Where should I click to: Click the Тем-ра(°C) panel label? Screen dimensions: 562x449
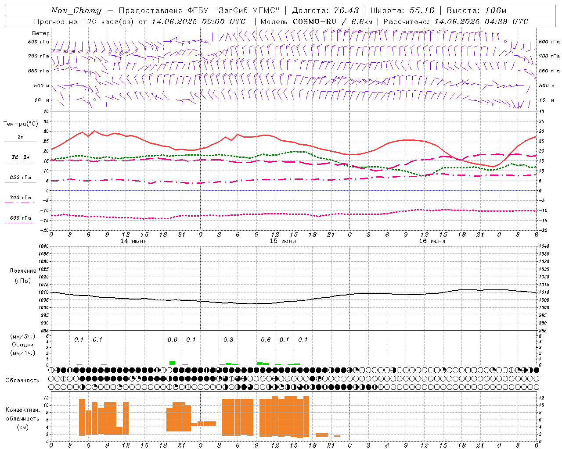pos(21,124)
